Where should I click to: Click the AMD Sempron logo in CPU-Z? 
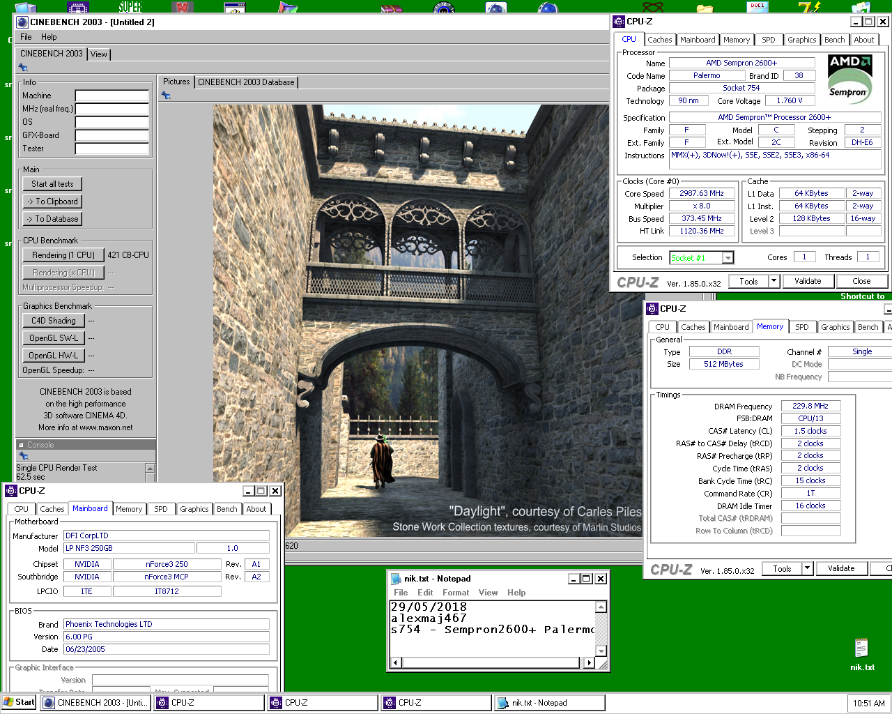(x=849, y=80)
